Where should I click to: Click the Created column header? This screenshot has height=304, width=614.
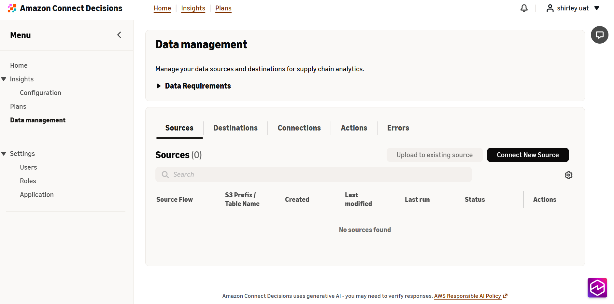tap(297, 200)
